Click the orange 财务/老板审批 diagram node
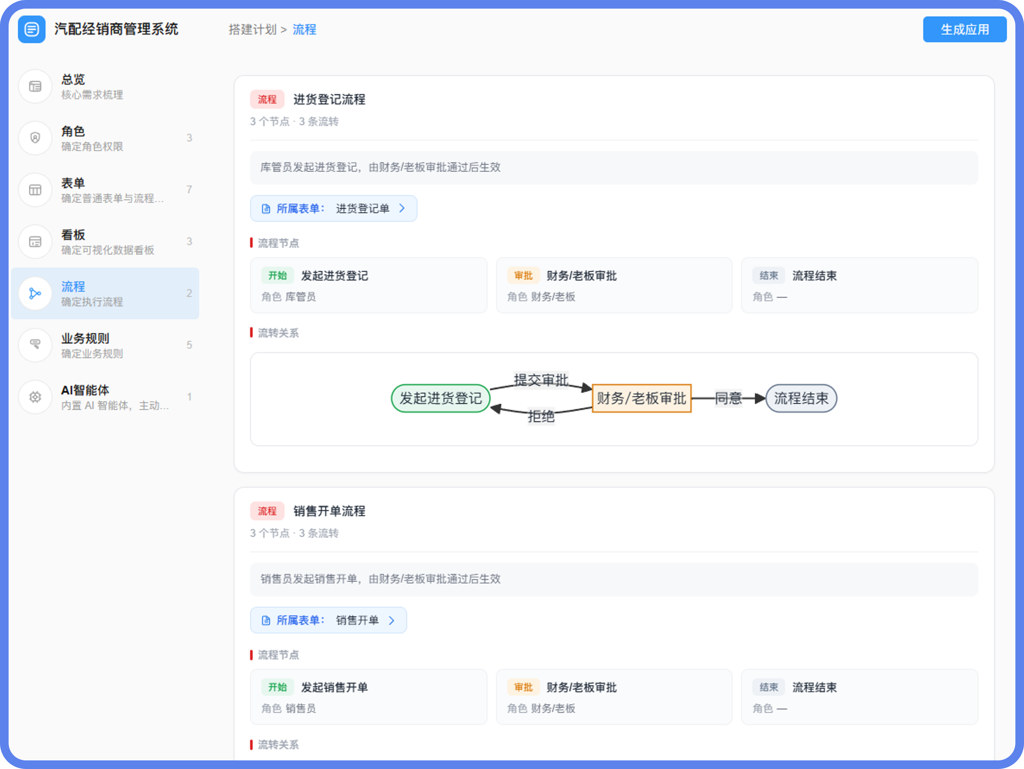 (x=642, y=398)
